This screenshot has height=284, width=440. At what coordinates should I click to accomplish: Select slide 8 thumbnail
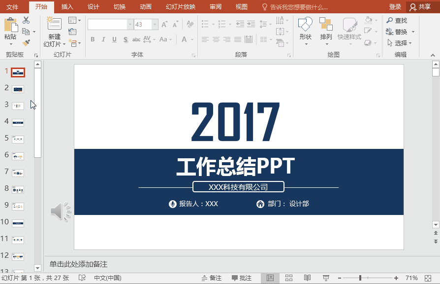tap(18, 190)
